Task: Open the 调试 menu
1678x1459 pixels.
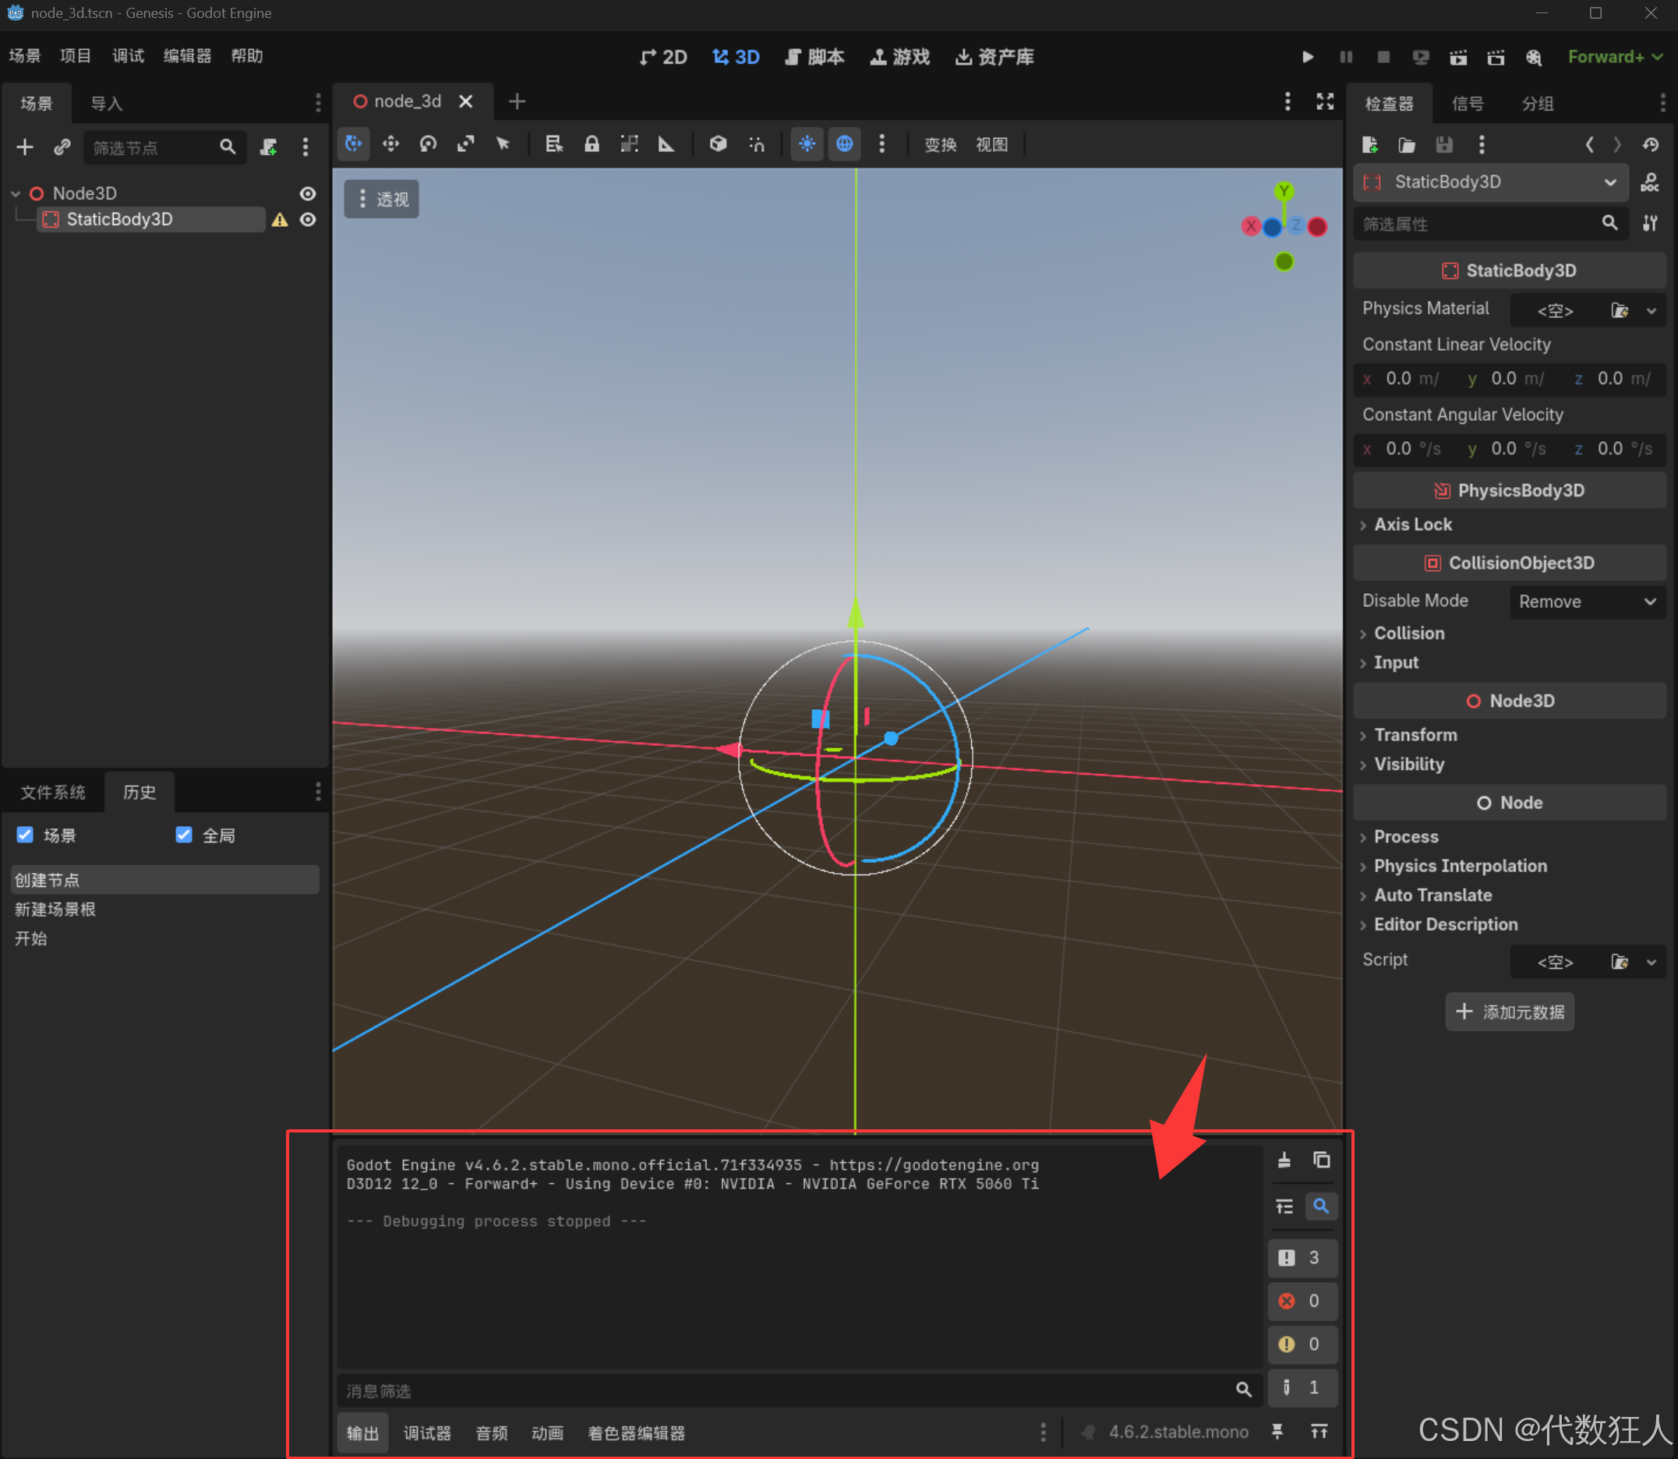Action: (x=128, y=55)
